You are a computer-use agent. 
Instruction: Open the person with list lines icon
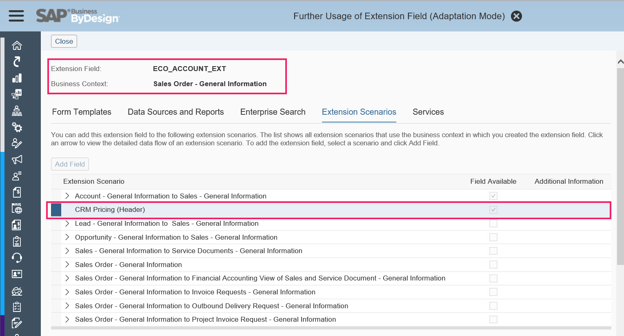pos(17,176)
